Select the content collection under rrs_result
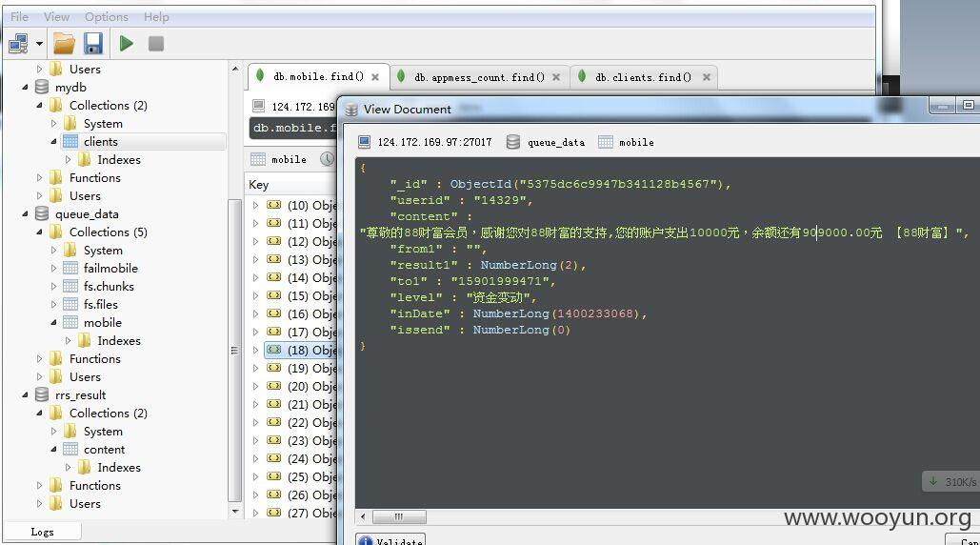 [105, 450]
